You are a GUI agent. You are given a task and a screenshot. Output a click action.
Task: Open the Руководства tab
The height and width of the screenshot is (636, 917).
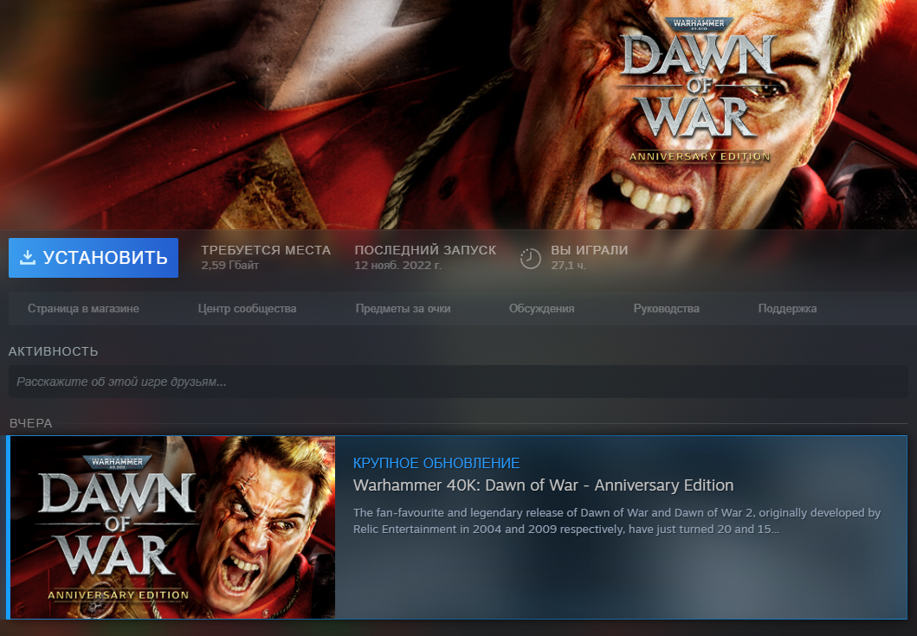click(x=666, y=309)
